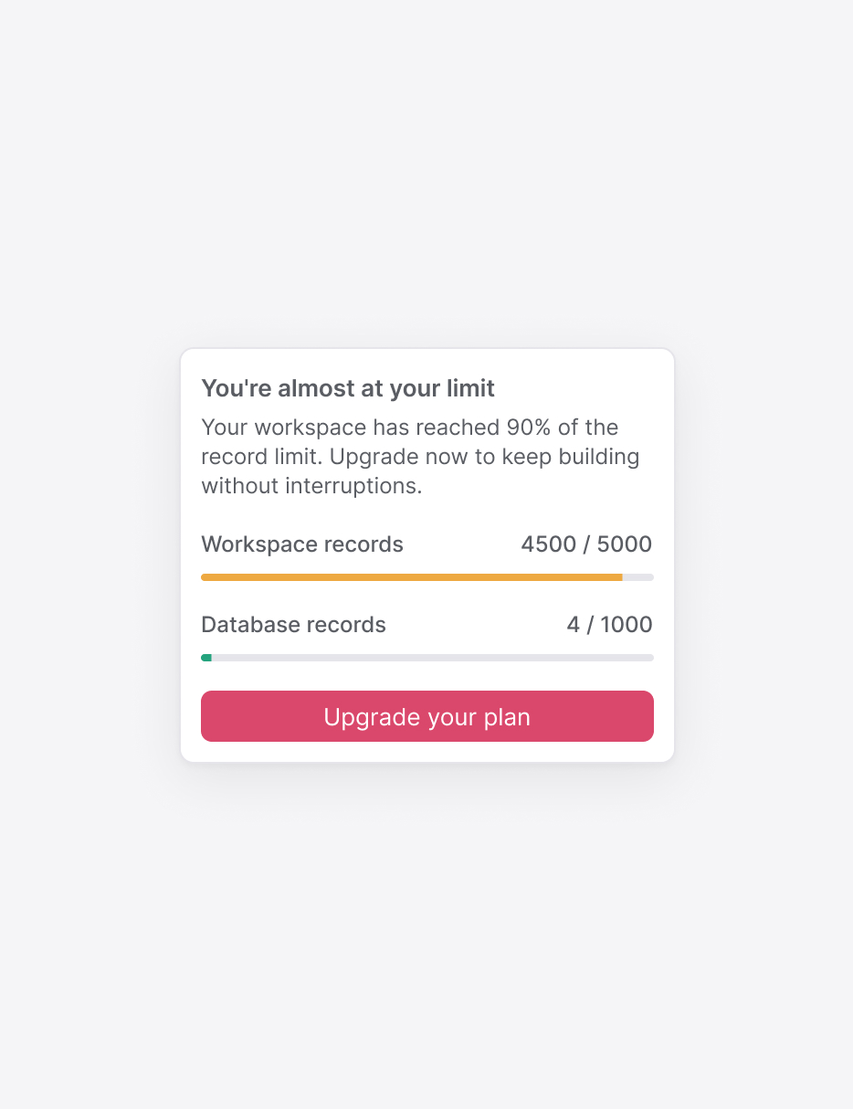Click the orange usage bar
Image resolution: width=853 pixels, height=1109 pixels.
tap(411, 576)
